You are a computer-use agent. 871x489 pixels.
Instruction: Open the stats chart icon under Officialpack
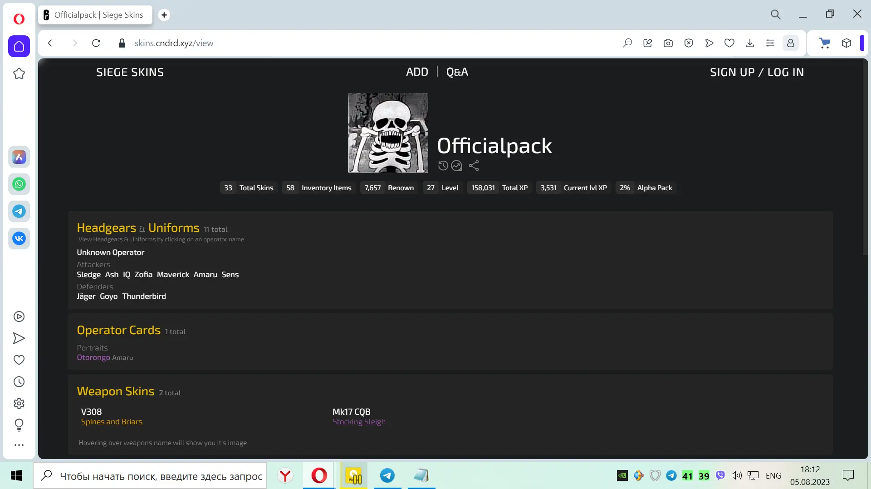456,166
